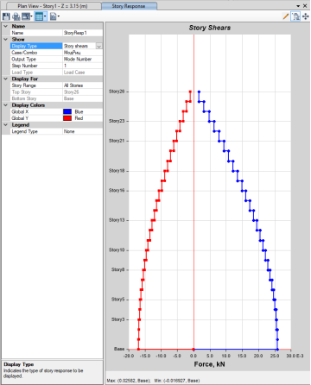Screen dimensions: 311x385
Task: Click the blue Global X color swatch
Action: 67,111
